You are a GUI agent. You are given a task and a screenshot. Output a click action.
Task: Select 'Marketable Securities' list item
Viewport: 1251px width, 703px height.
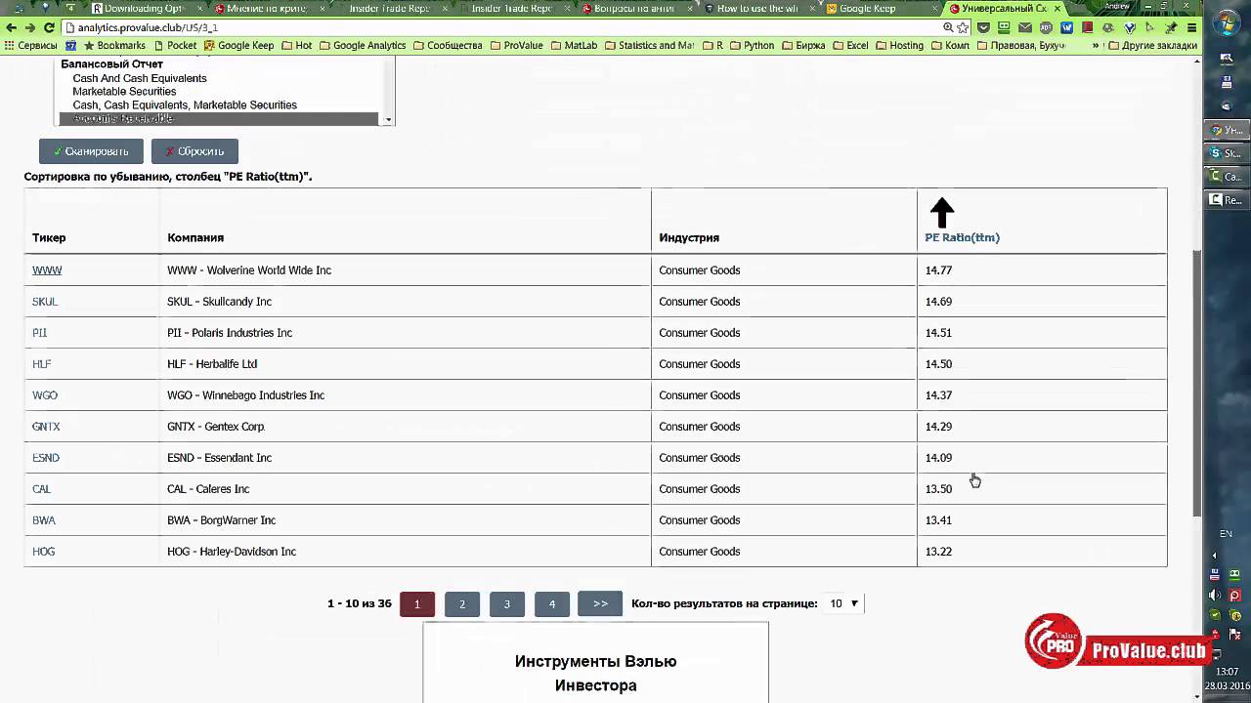pyautogui.click(x=124, y=92)
